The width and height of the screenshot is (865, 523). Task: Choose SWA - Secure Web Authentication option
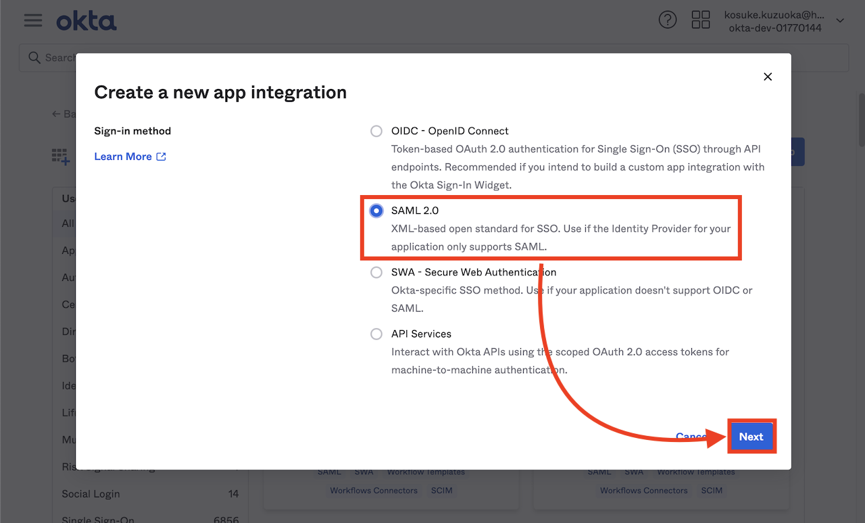point(376,273)
